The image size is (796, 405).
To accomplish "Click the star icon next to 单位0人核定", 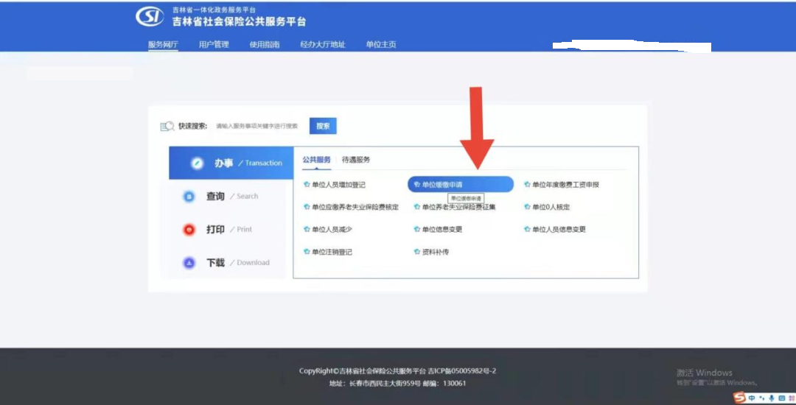I will pyautogui.click(x=528, y=208).
